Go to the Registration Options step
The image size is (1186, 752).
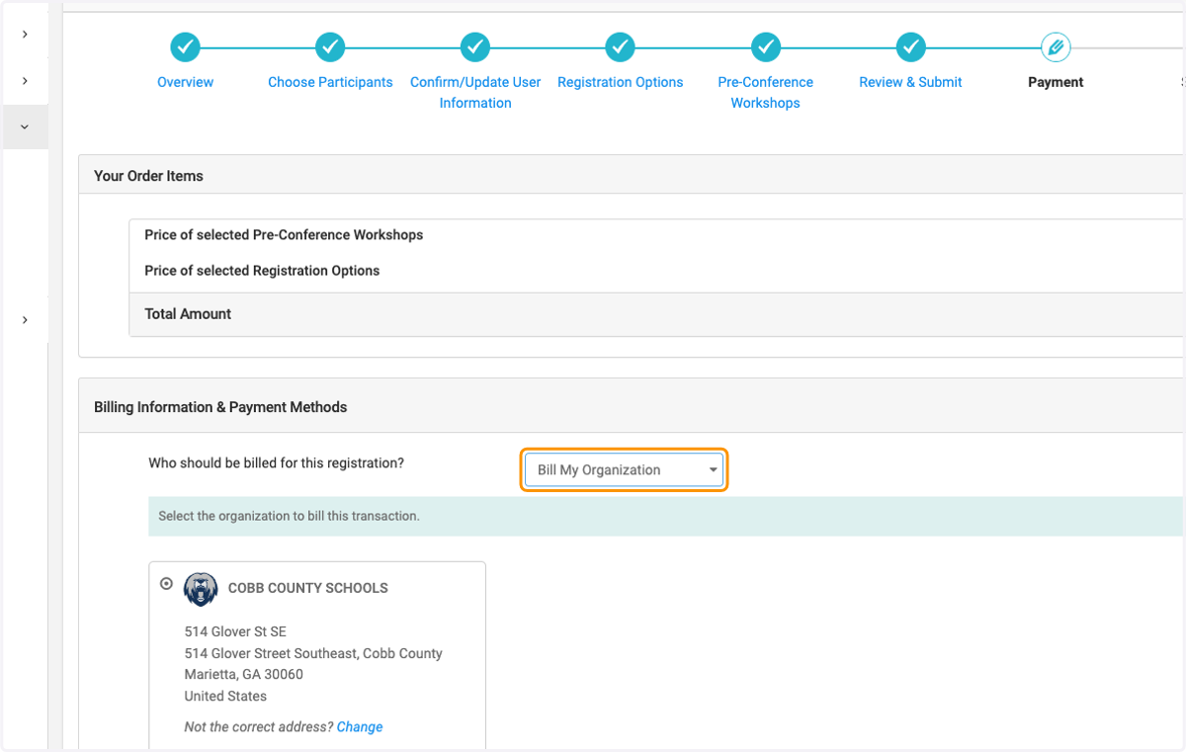click(620, 82)
